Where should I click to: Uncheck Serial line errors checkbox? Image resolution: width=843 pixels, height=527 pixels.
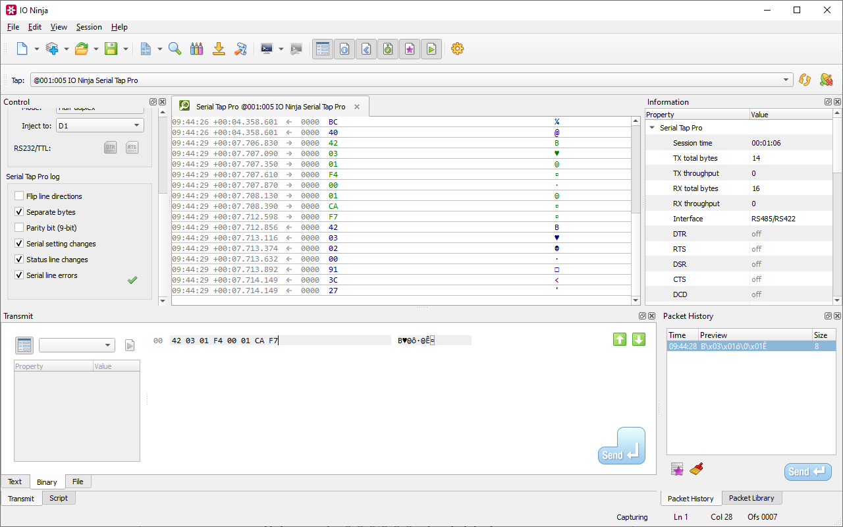click(19, 275)
